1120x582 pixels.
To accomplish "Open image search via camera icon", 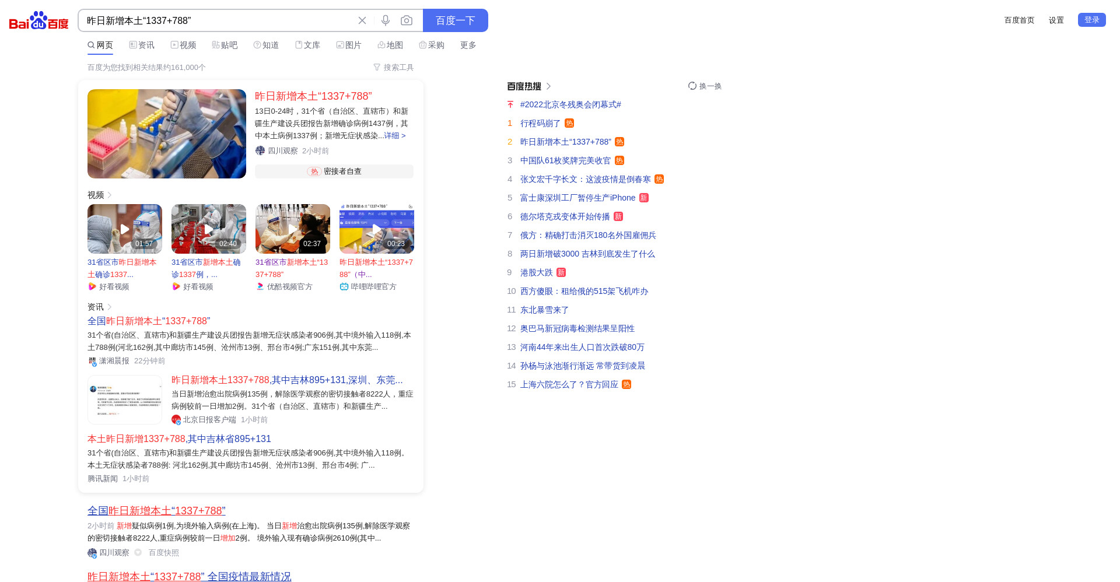I will 407,20.
